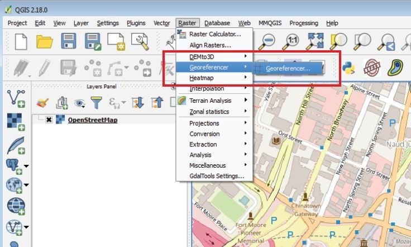Click the Current Edits pencils icon
Viewport: 411px width, 247px height.
[21, 68]
